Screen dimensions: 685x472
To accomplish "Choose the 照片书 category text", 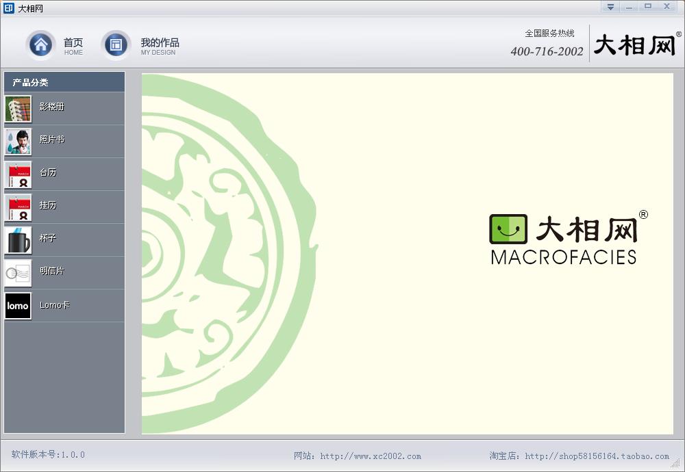I will click(51, 139).
